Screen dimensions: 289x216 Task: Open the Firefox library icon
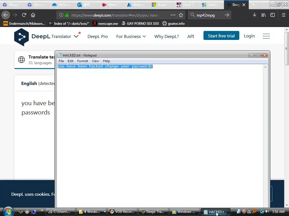click(264, 15)
